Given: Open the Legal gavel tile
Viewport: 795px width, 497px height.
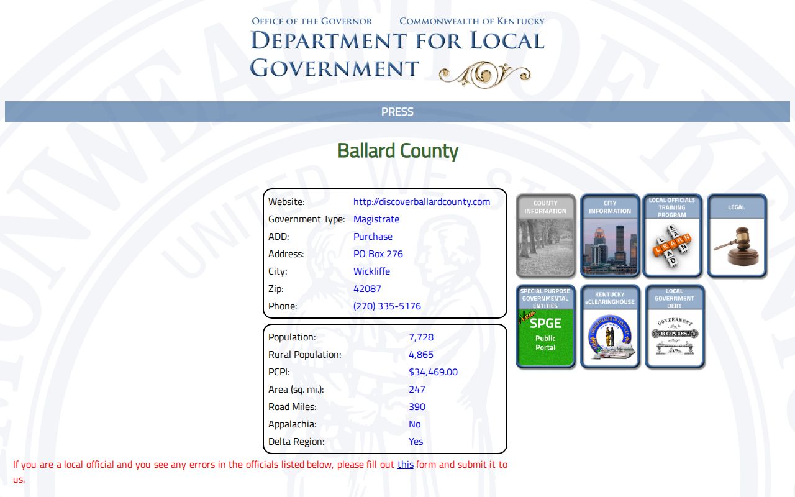Looking at the screenshot, I should [737, 235].
